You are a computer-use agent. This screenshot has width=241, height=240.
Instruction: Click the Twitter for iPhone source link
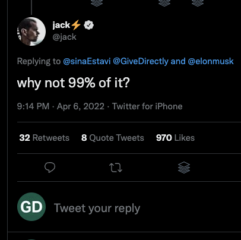[x=147, y=106]
